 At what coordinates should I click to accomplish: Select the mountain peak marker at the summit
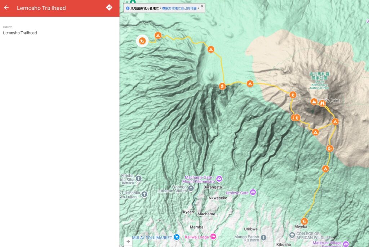(314, 102)
